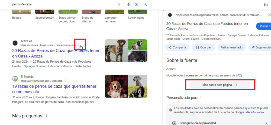Open the Más información link
The image size is (271, 125).
[x=254, y=112]
